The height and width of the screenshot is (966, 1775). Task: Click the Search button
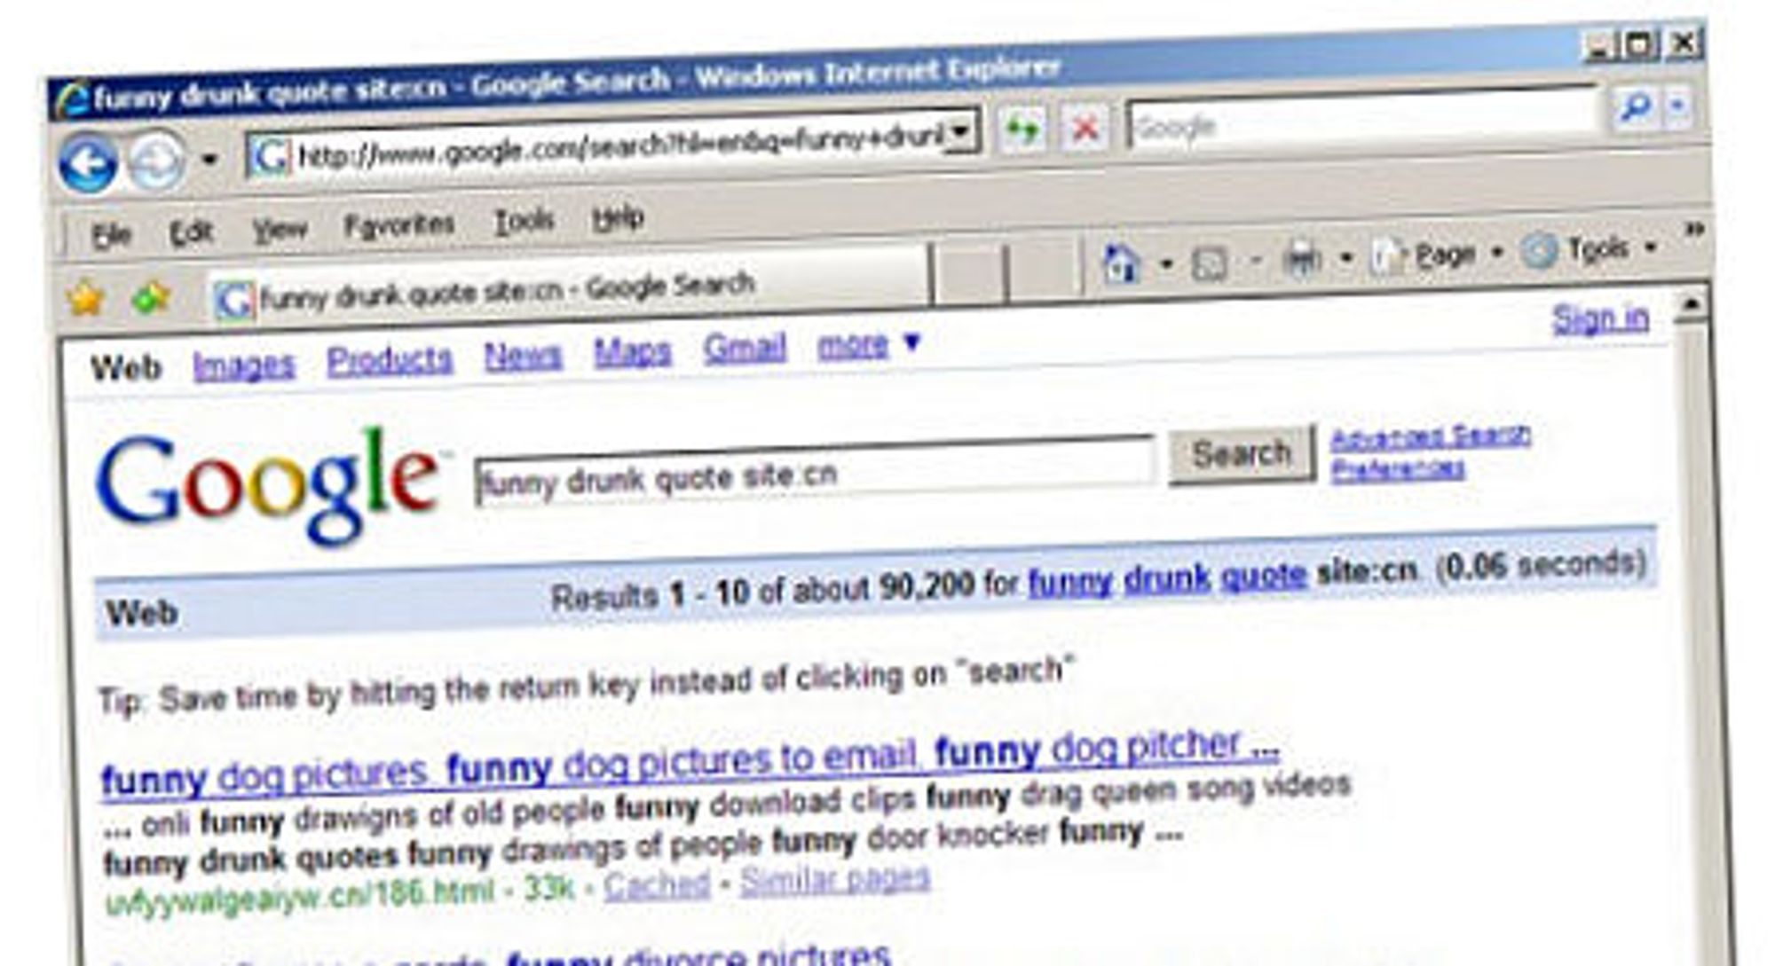pos(1242,454)
